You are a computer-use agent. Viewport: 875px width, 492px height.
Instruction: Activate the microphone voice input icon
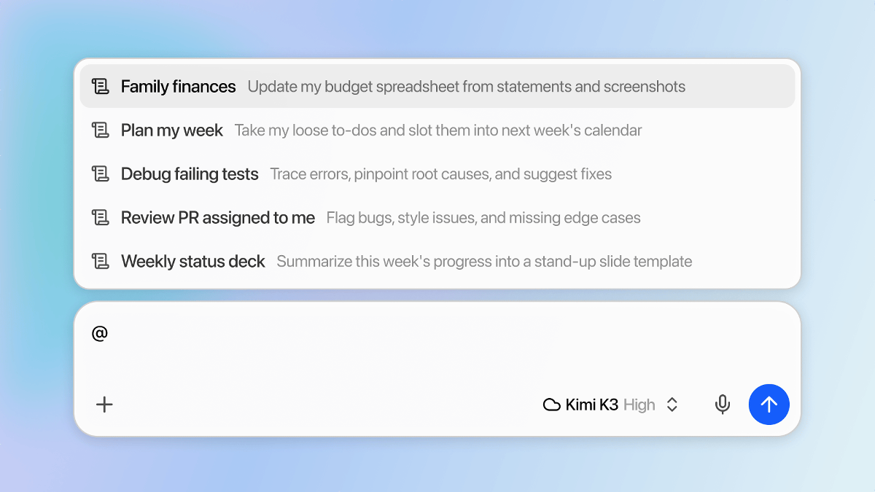(723, 405)
